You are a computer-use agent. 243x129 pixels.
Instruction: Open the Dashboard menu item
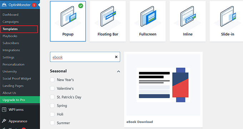click(x=10, y=15)
